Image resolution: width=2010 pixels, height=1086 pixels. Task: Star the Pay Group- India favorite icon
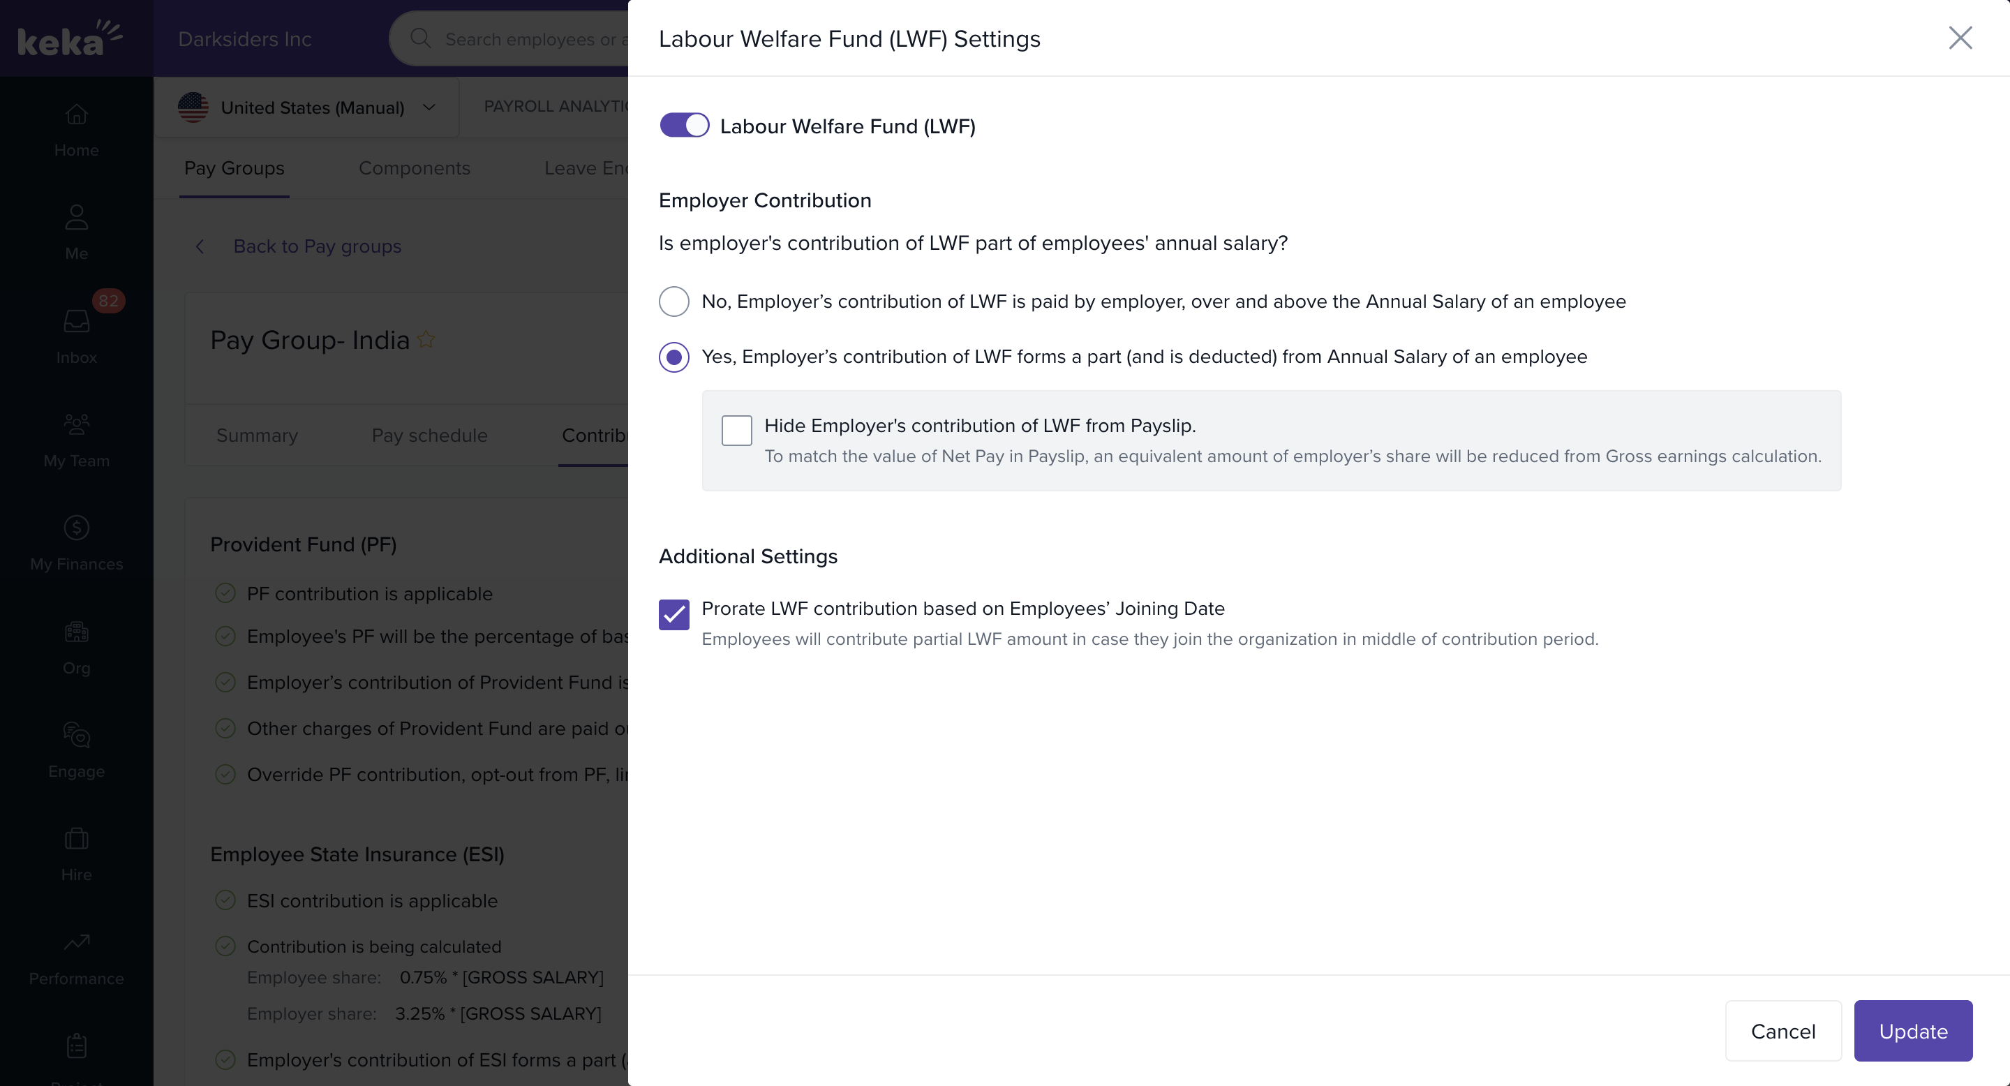(426, 339)
